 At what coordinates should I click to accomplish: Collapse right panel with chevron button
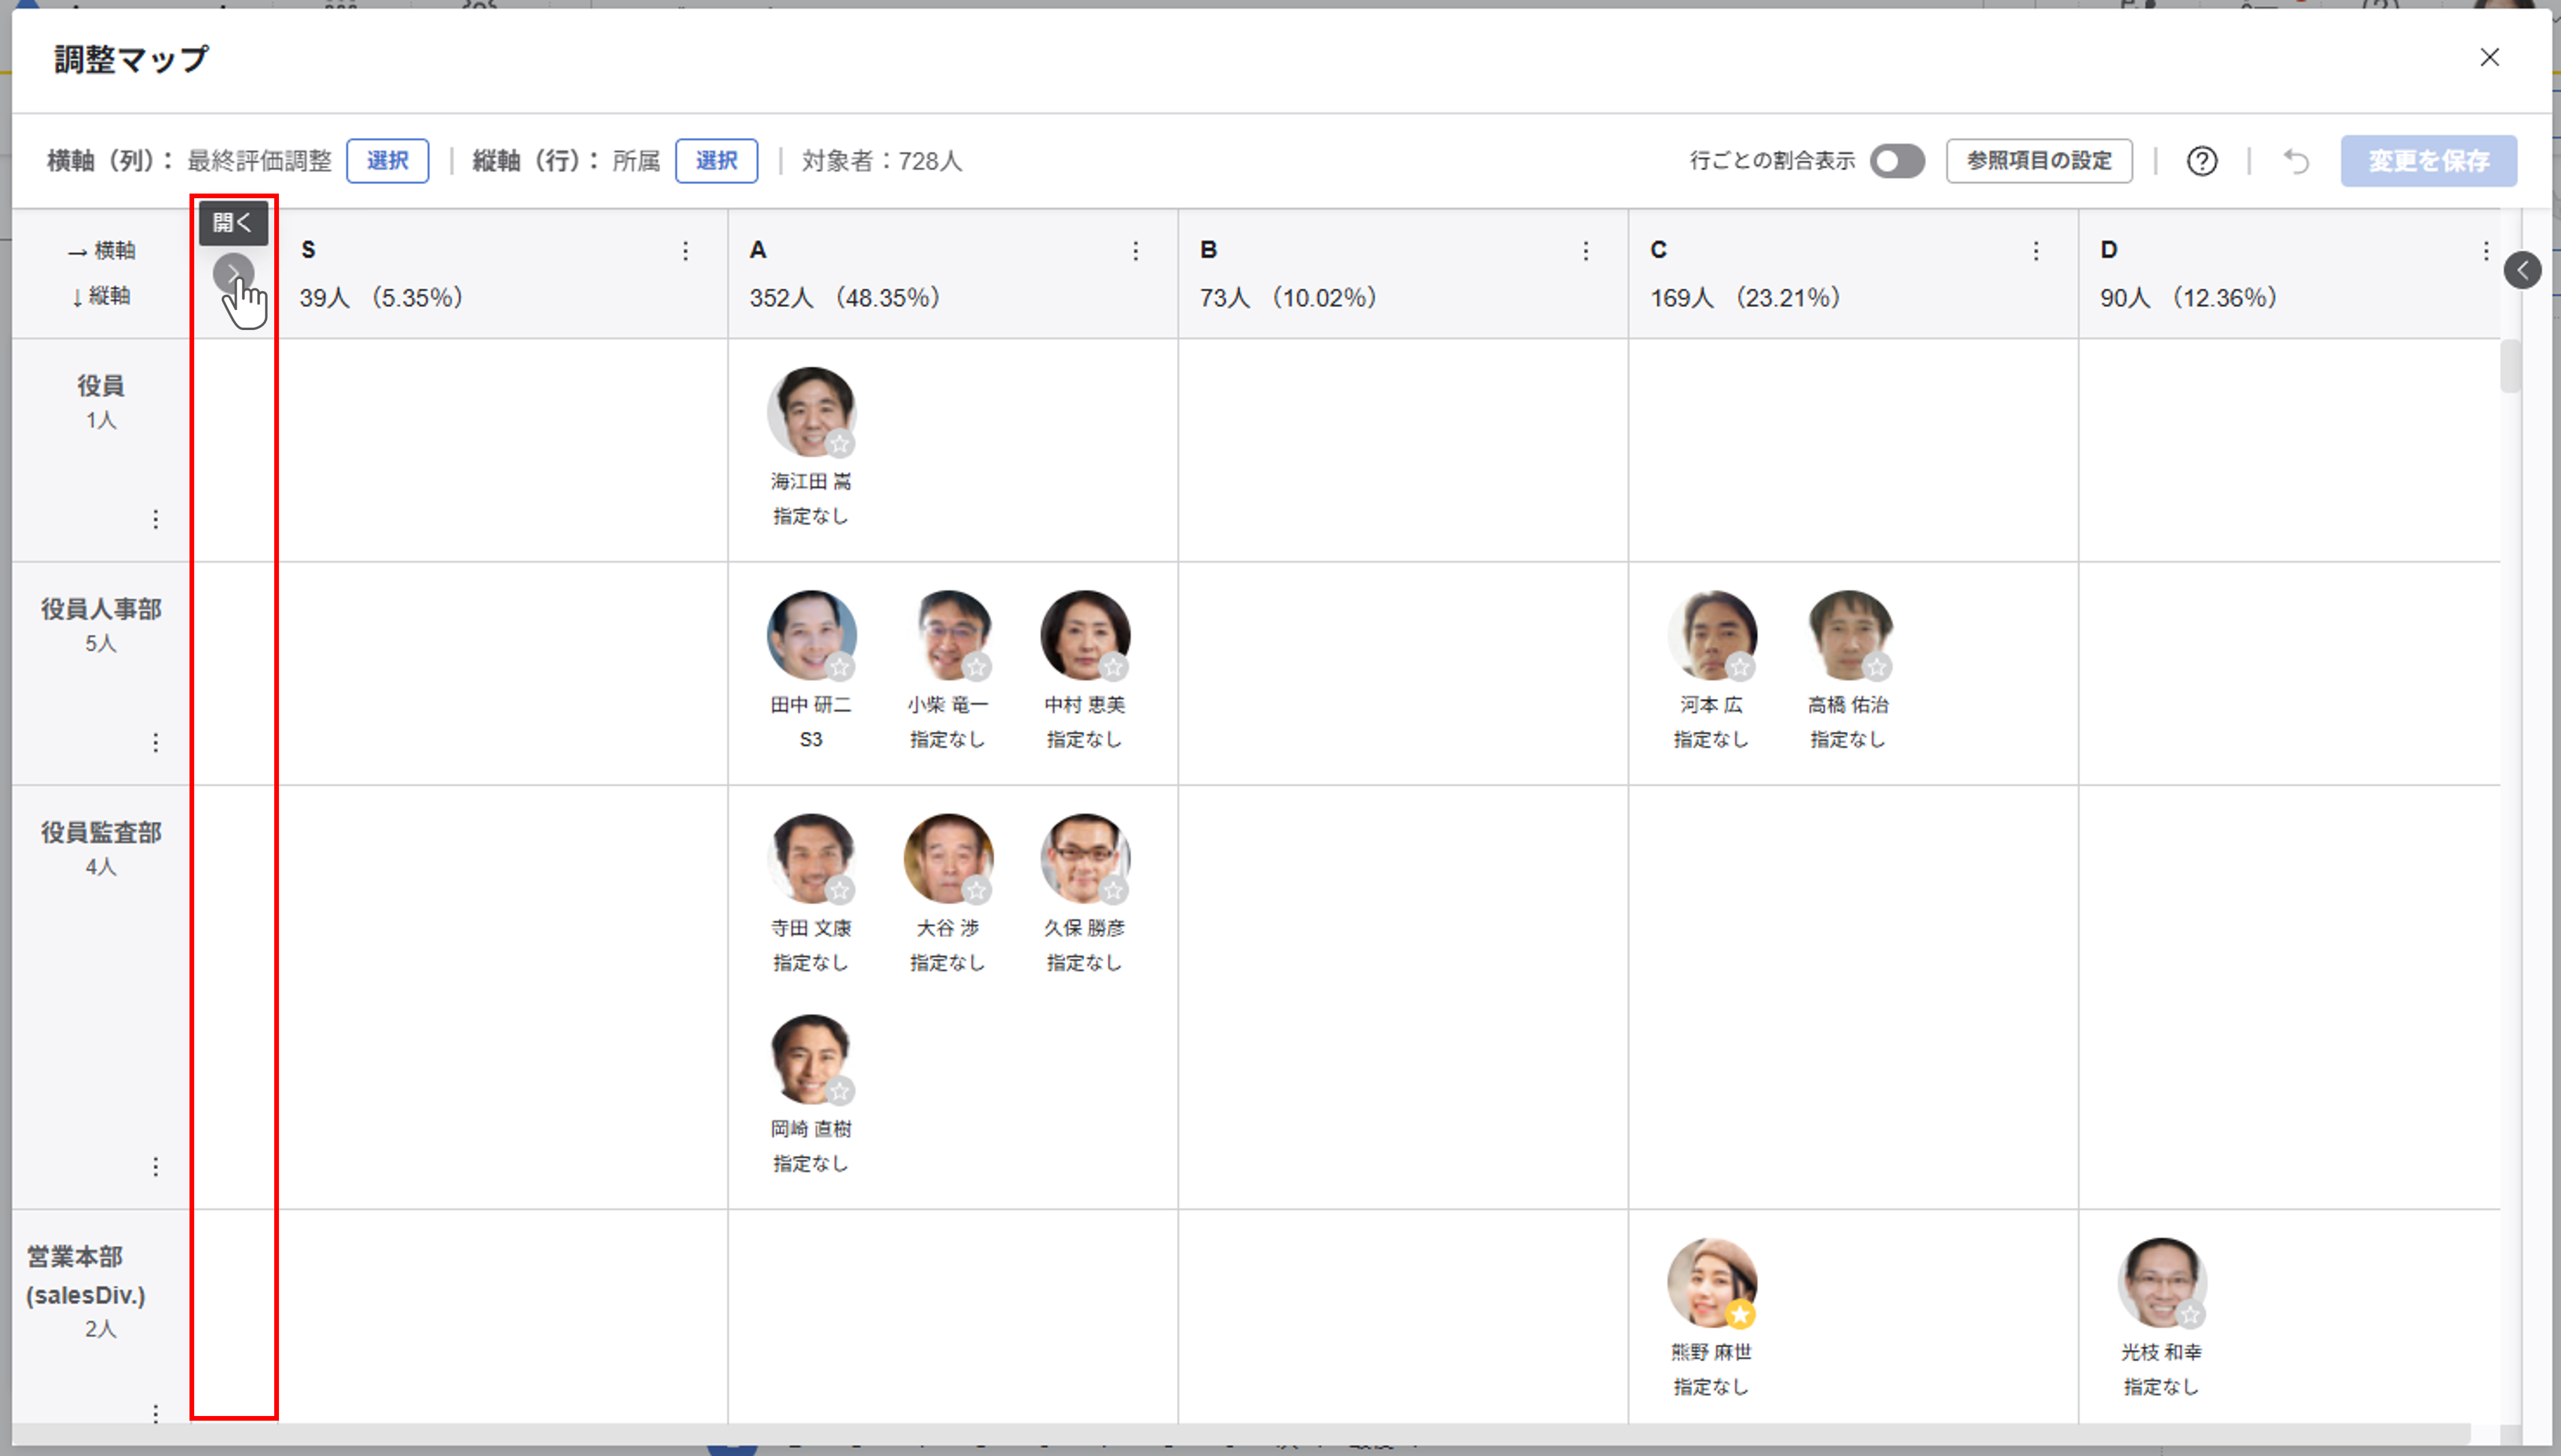click(x=2522, y=270)
